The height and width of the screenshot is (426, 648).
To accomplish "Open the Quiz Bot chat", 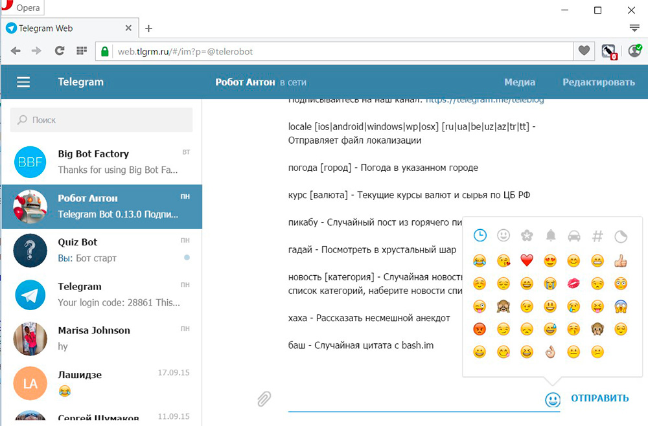I will pos(102,251).
